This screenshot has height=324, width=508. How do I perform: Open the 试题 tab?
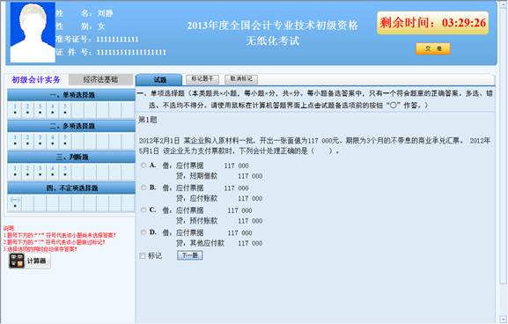coord(159,80)
